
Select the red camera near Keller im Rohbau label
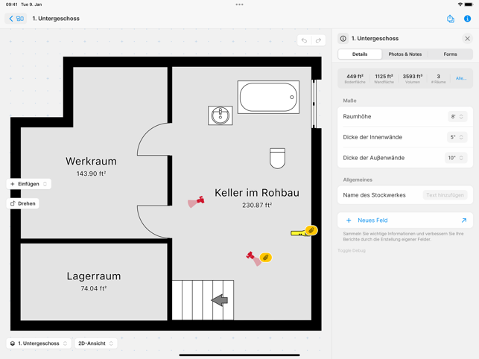pos(196,202)
